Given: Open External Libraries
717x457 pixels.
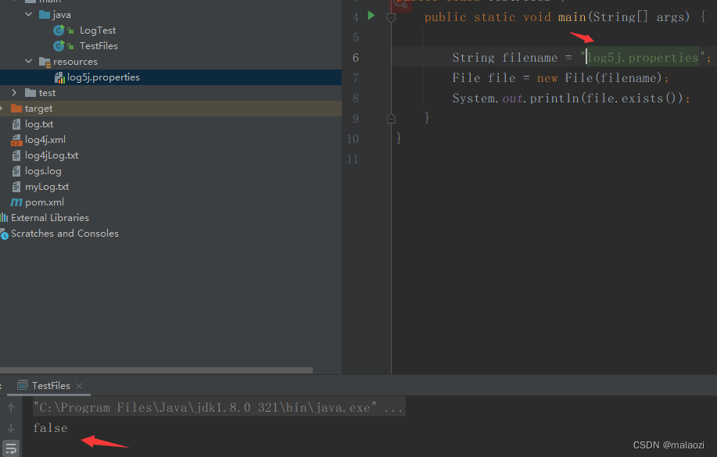Looking at the screenshot, I should coord(51,217).
